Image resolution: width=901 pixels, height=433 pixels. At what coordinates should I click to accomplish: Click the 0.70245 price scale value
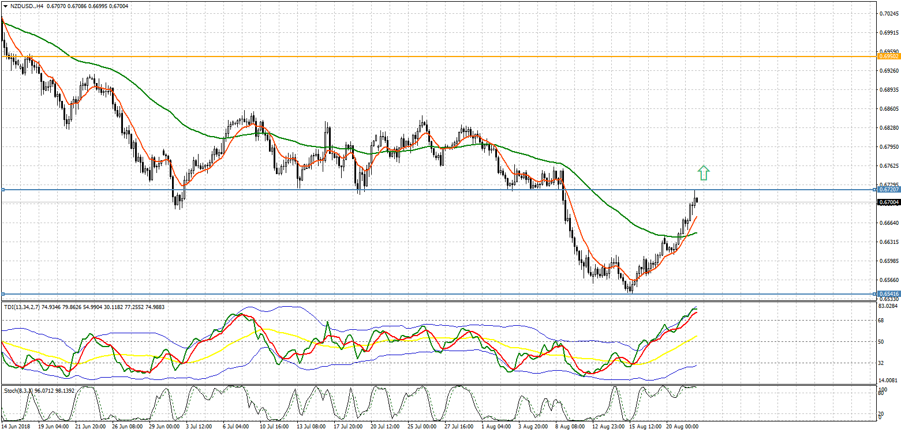[888, 14]
